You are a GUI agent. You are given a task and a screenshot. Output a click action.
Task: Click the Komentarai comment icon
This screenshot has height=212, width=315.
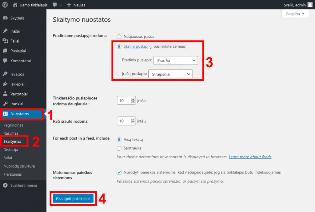[5, 60]
